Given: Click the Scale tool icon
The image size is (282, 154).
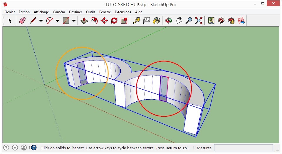Looking at the screenshot, I should (124, 21).
